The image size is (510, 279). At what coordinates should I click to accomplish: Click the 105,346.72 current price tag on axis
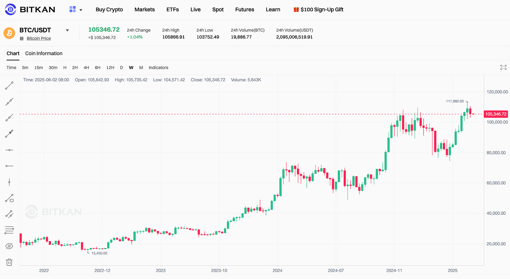[496, 114]
